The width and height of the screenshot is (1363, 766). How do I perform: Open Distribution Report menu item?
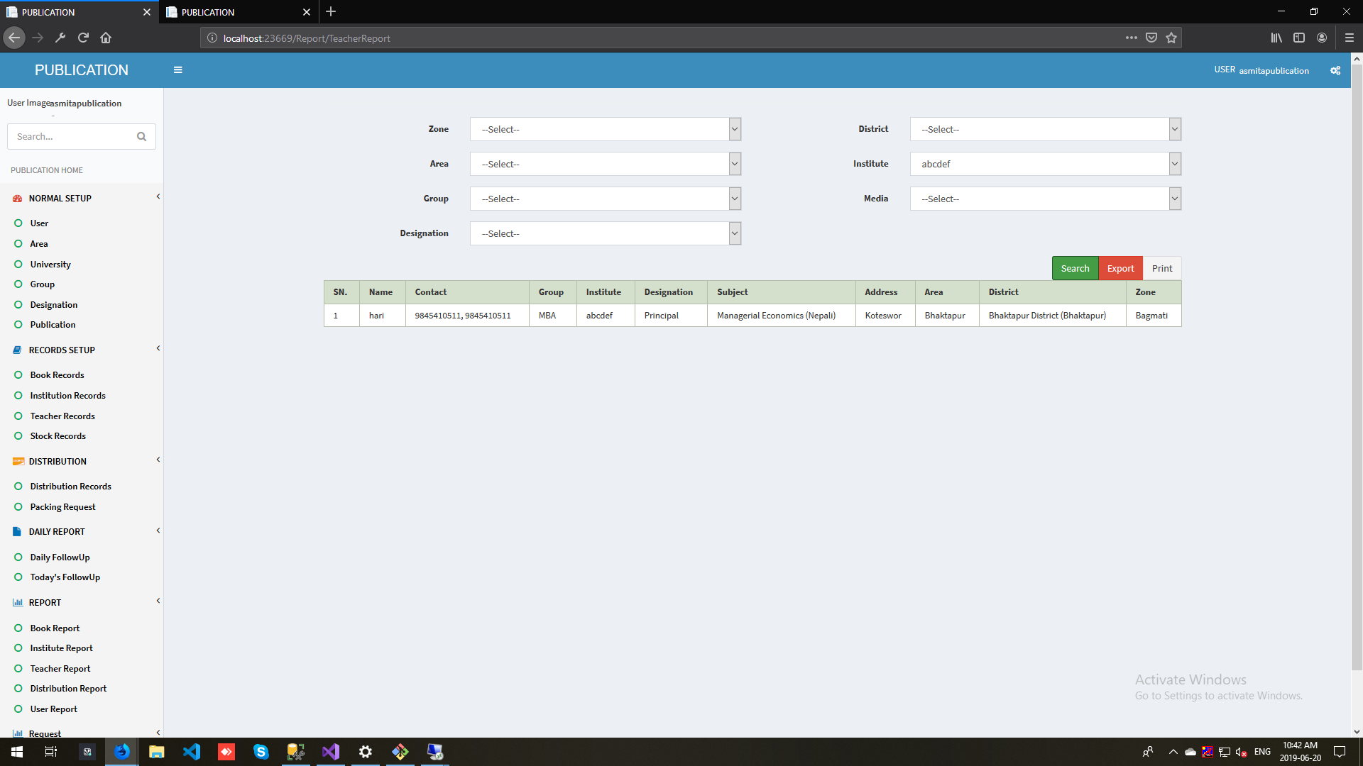tap(68, 689)
